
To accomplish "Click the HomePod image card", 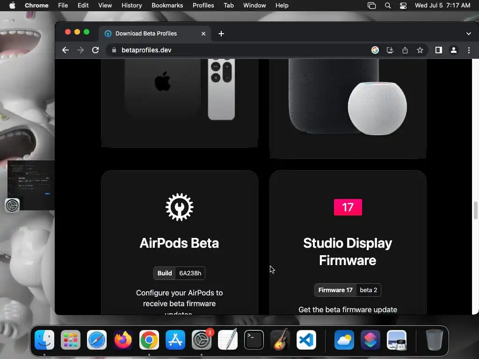I will pos(348,108).
